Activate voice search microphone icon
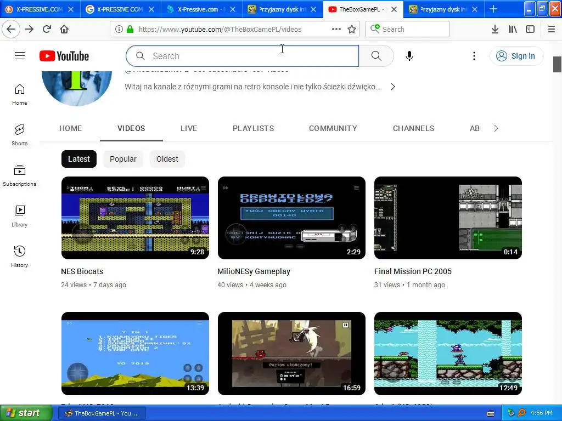Screen dimensions: 562x421 [x=409, y=56]
